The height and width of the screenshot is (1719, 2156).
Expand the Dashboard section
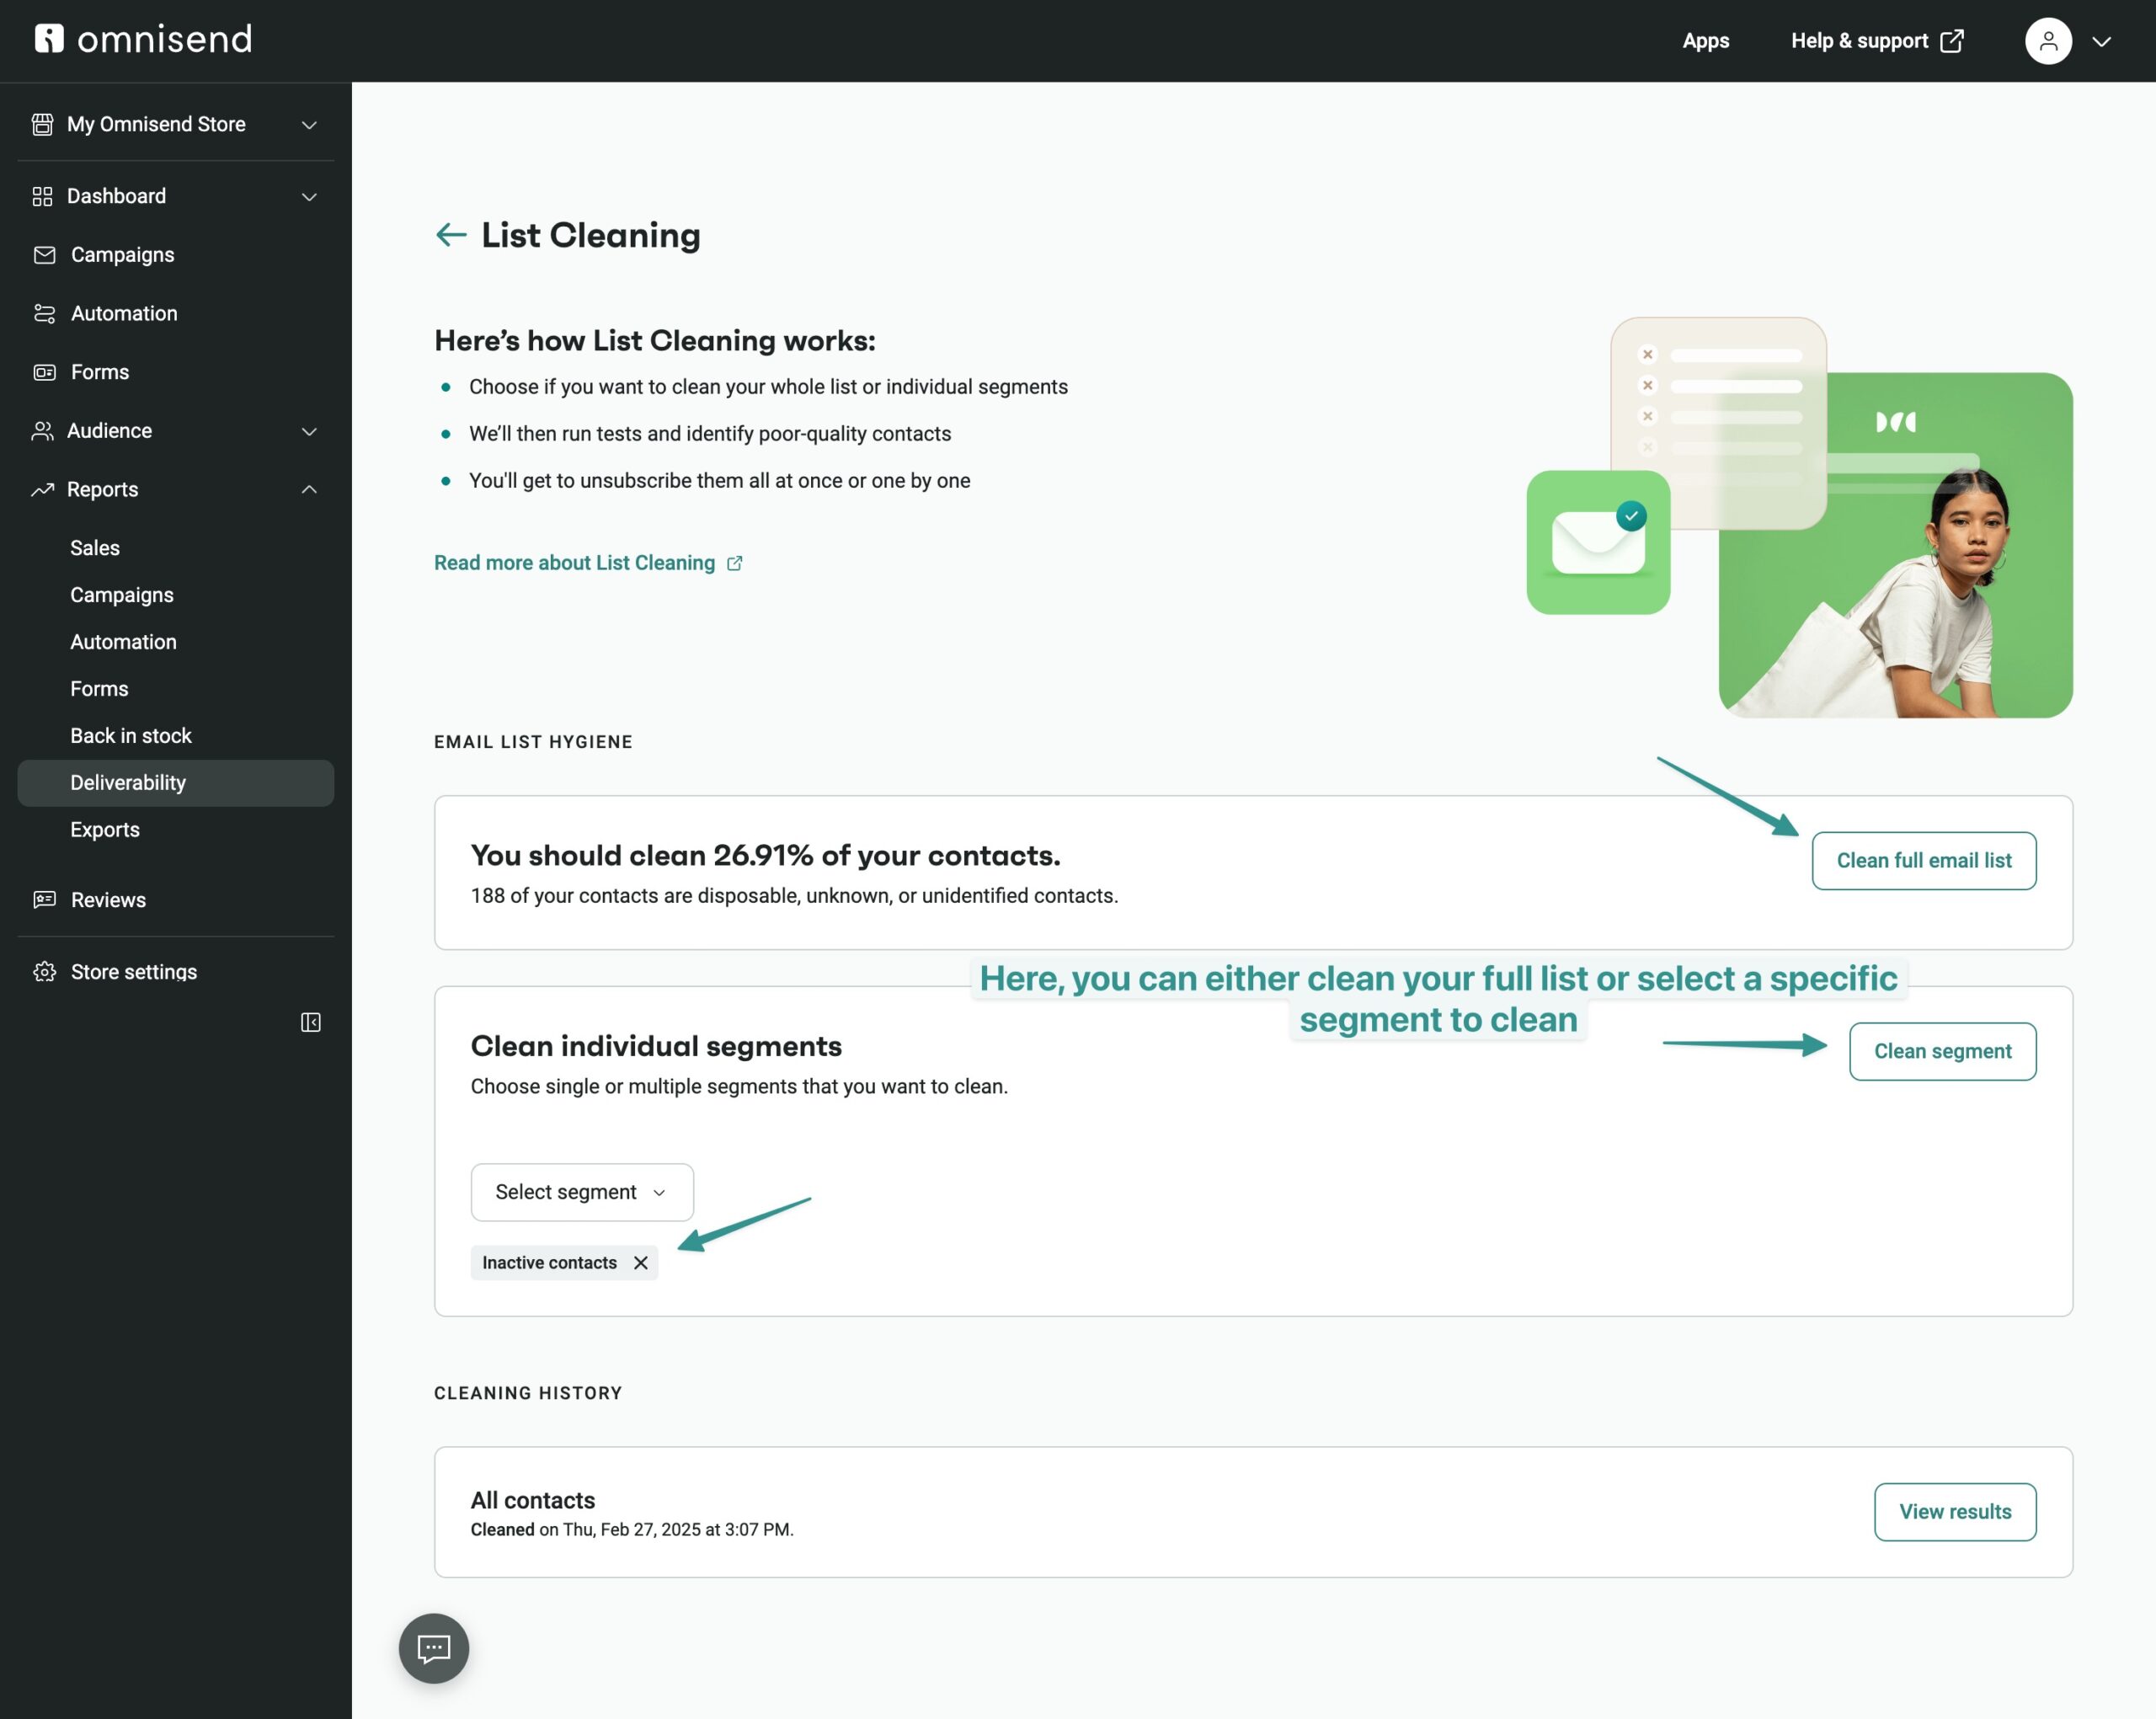[309, 195]
